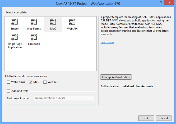The width and height of the screenshot is (176, 124).
Task: Select the Single Page Application template icon
Action: 15,37
